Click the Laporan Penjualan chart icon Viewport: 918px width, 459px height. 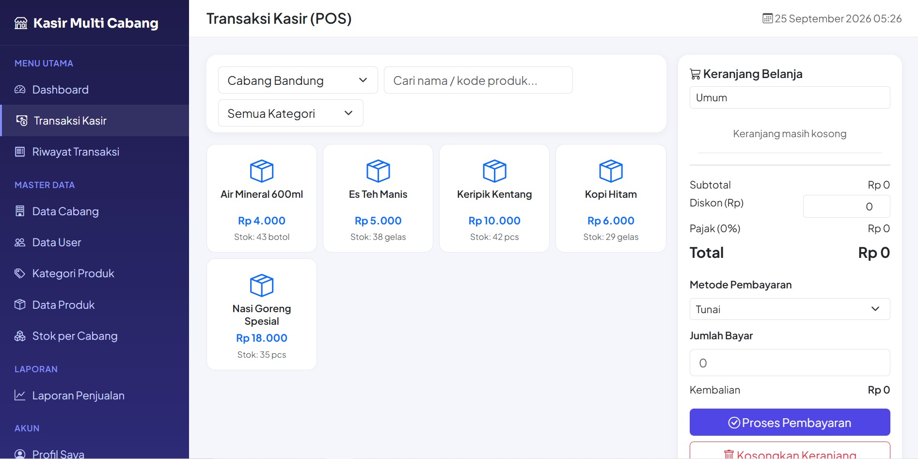pos(20,396)
